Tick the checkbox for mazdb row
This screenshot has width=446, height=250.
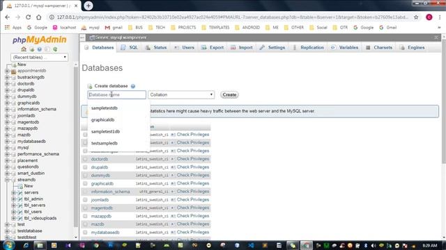coord(85,224)
